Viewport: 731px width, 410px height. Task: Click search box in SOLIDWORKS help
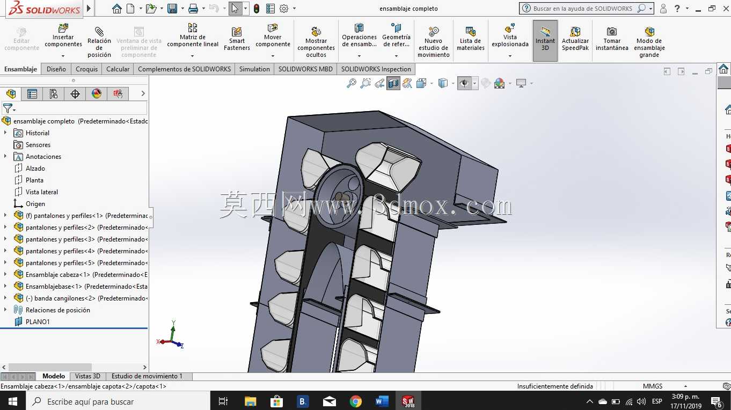[582, 9]
